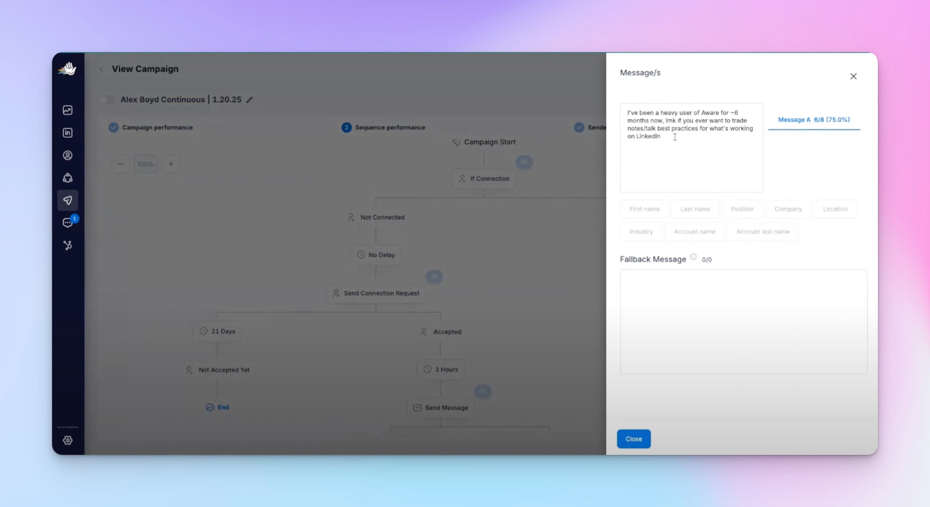The image size is (930, 507).
Task: Insert the Location variable
Action: (835, 209)
